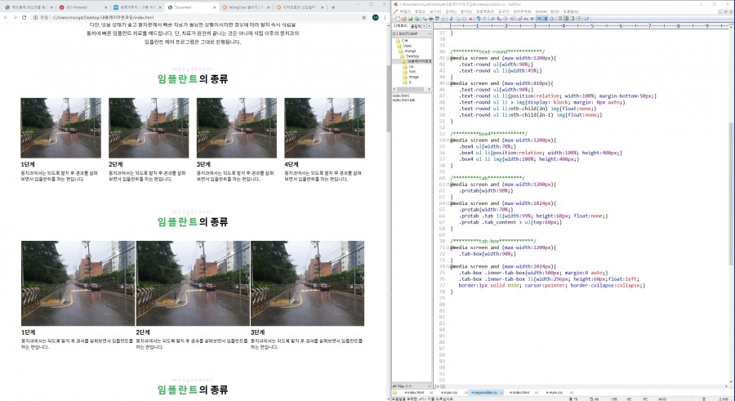The height and width of the screenshot is (401, 735).
Task: Click the New file icon in EditPlus toolbar
Action: [x=395, y=19]
